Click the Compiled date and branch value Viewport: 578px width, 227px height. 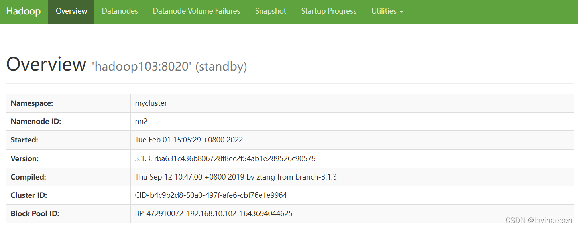236,177
